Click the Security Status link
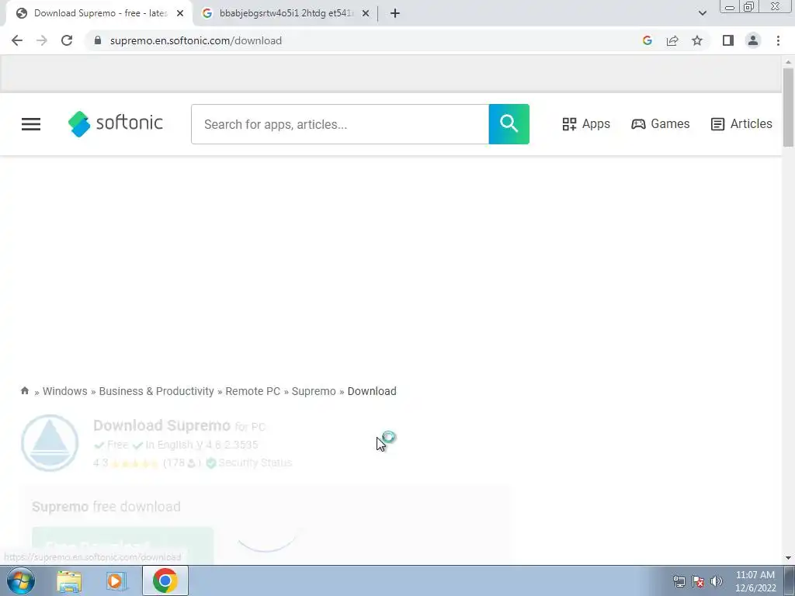 (x=255, y=463)
